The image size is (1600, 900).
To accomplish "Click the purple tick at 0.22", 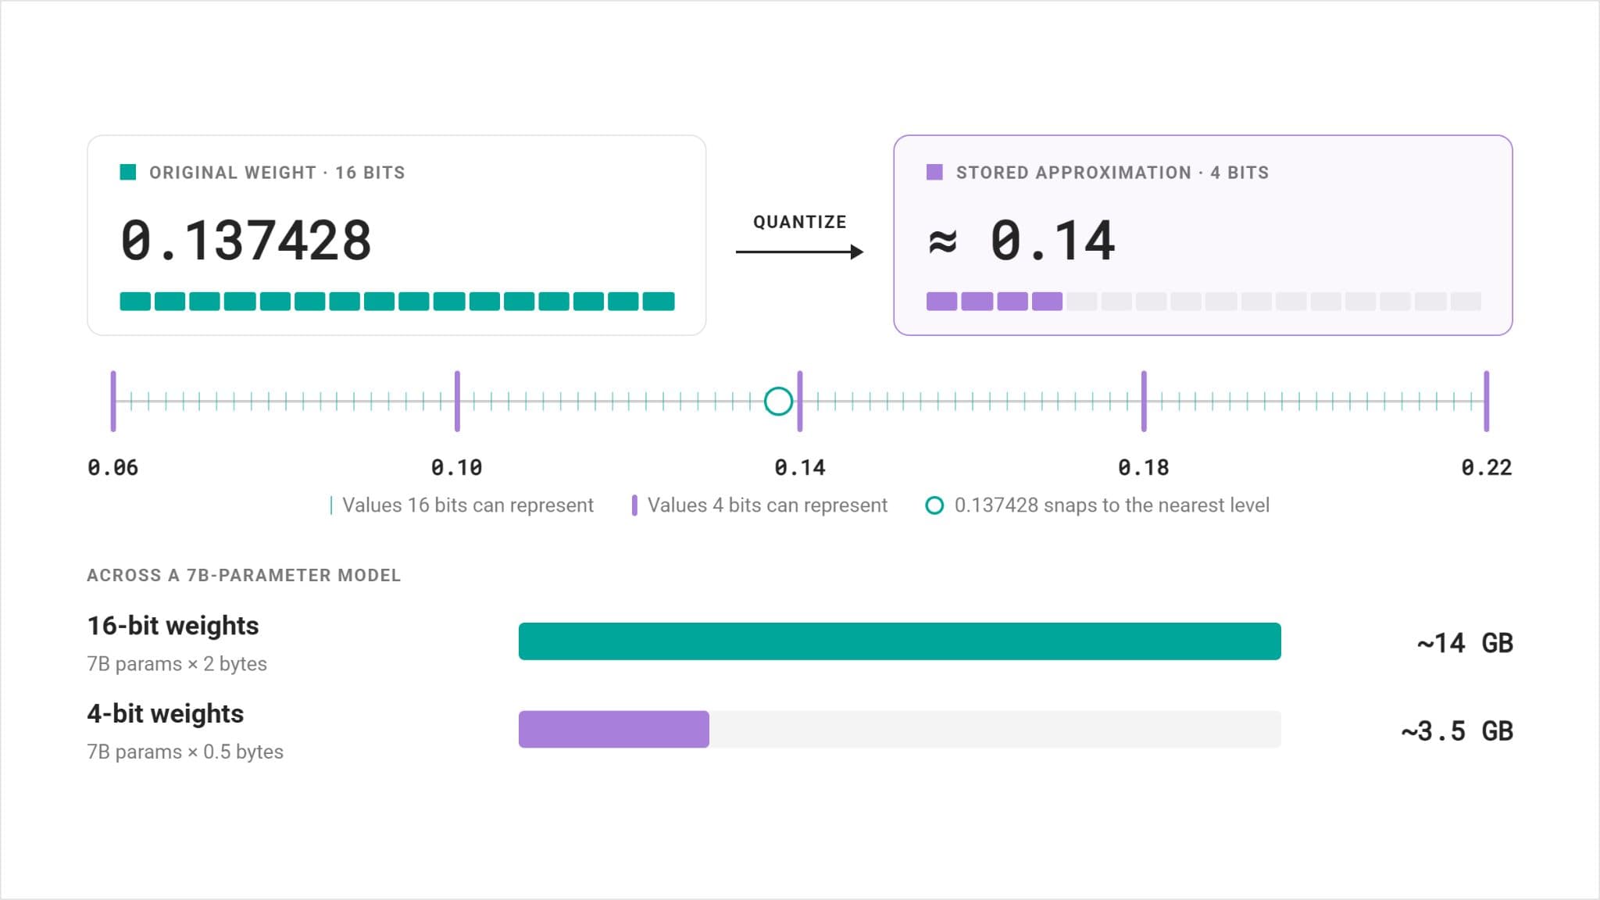I will (1487, 402).
